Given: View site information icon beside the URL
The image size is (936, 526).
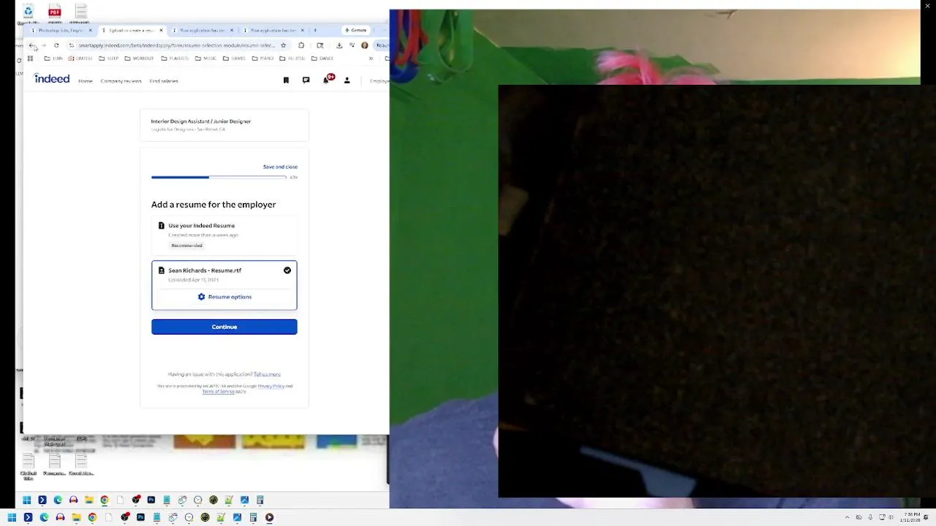Looking at the screenshot, I should pyautogui.click(x=72, y=45).
